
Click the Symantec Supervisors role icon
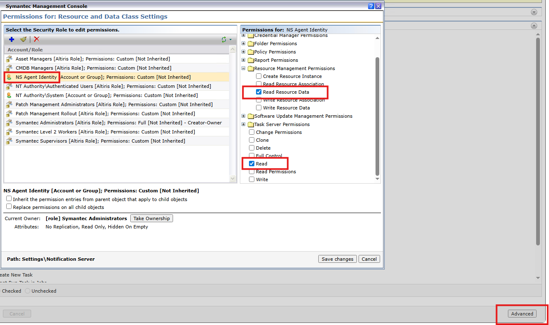click(9, 141)
